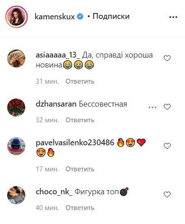Like pavelvasilenko230486's emoji comment
This screenshot has width=185, height=224.
click(167, 146)
